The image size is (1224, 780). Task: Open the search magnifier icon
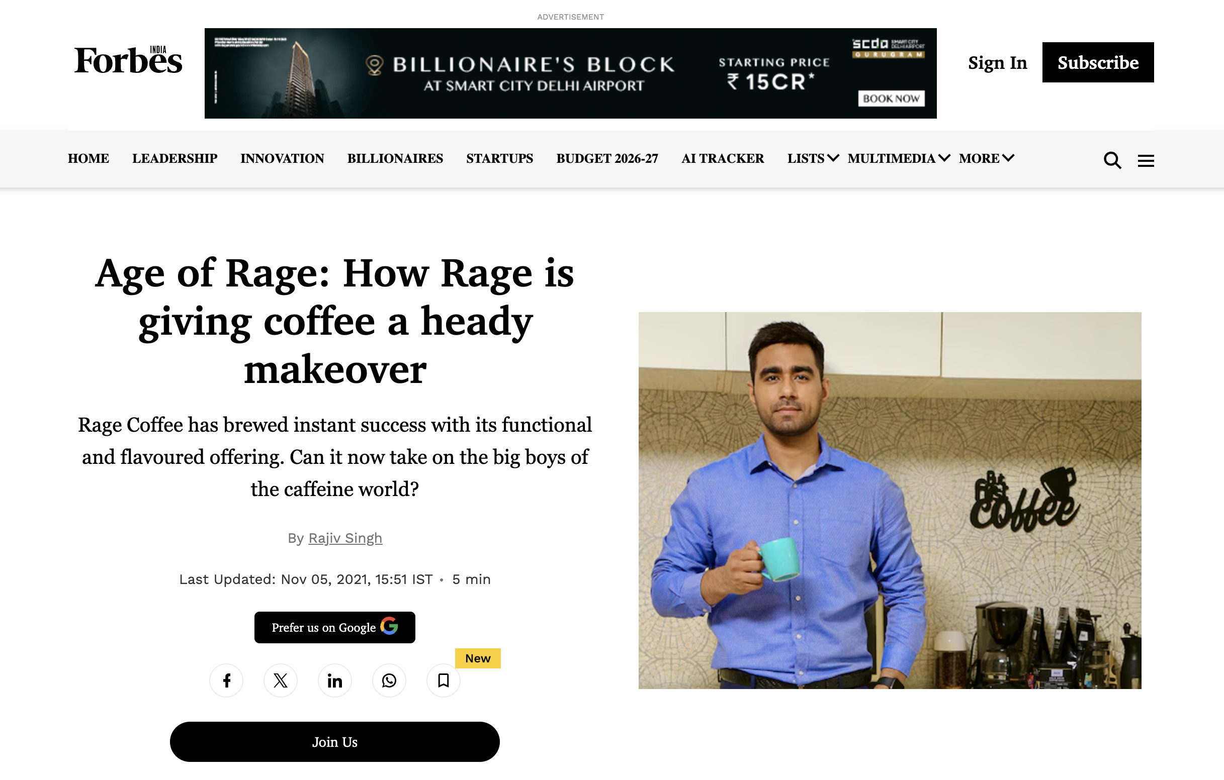(x=1112, y=160)
